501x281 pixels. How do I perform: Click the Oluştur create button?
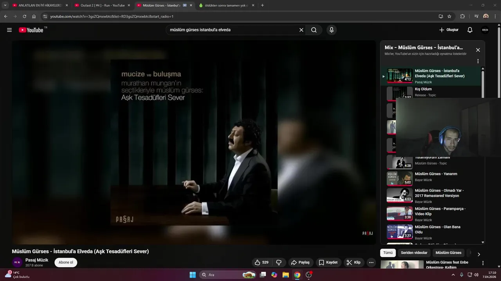tap(449, 30)
